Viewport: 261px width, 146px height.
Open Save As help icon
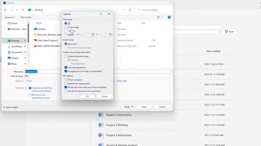(x=169, y=17)
